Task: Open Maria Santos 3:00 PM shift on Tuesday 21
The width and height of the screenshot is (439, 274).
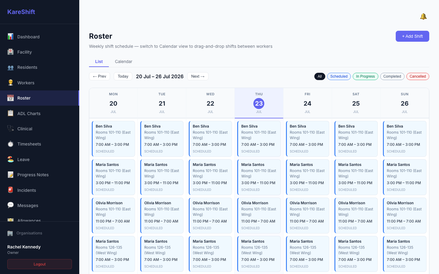Action: point(162,177)
